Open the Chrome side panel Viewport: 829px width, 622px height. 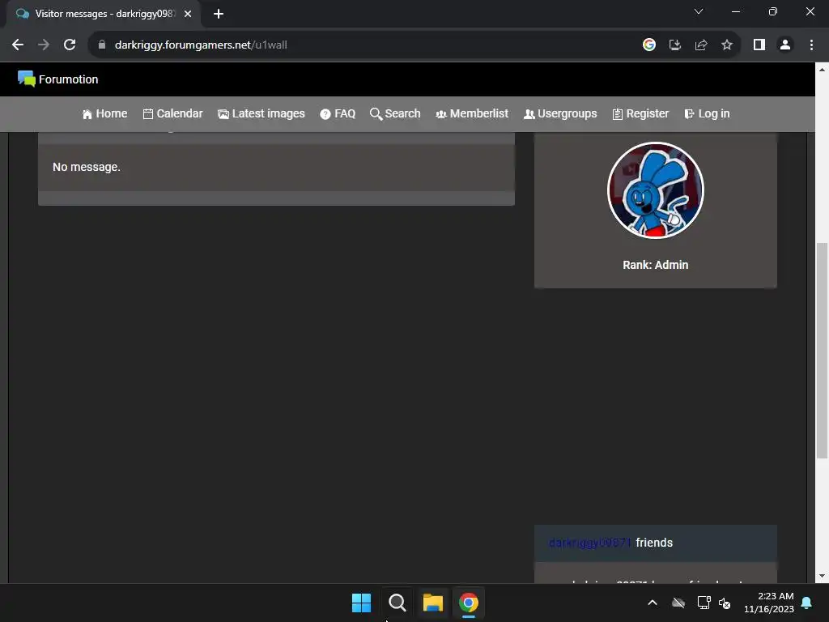pos(759,45)
